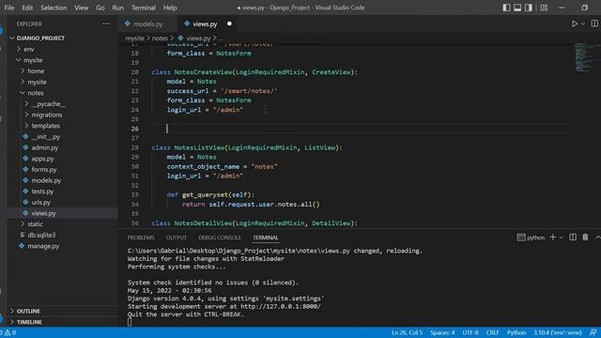Open the Help menu

[170, 8]
